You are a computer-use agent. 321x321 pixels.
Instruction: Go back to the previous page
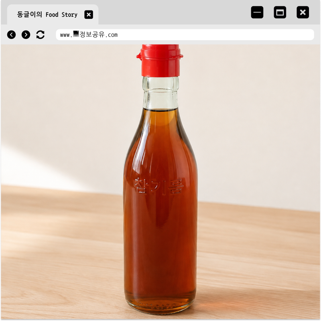(12, 35)
